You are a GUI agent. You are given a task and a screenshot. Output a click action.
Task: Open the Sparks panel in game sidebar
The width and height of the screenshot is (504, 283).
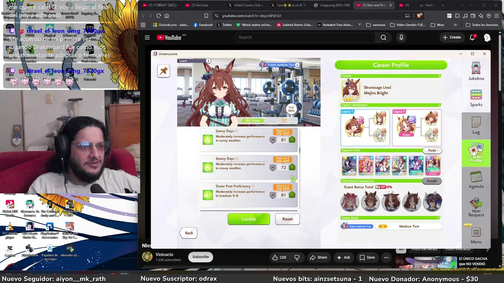pos(476,98)
